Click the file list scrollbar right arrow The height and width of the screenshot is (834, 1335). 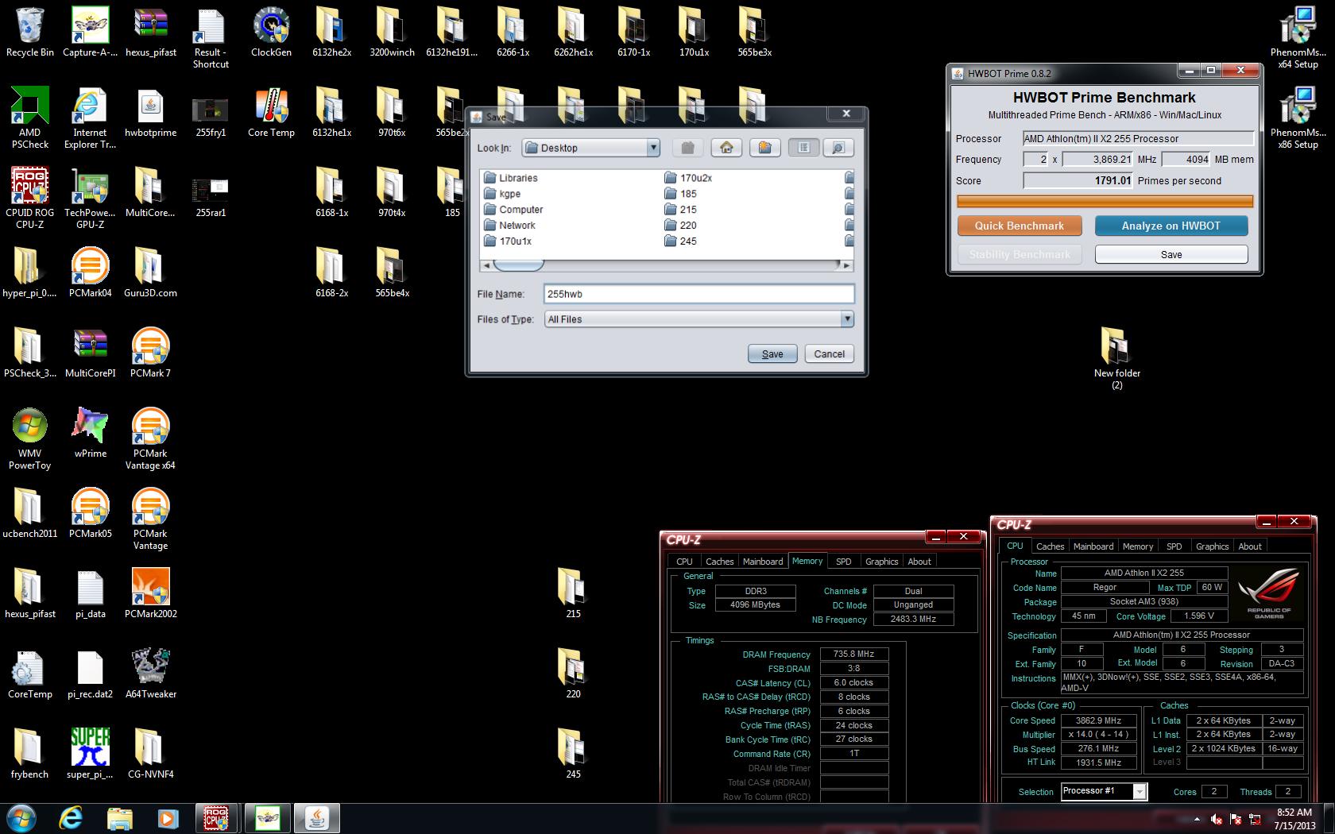coord(847,265)
